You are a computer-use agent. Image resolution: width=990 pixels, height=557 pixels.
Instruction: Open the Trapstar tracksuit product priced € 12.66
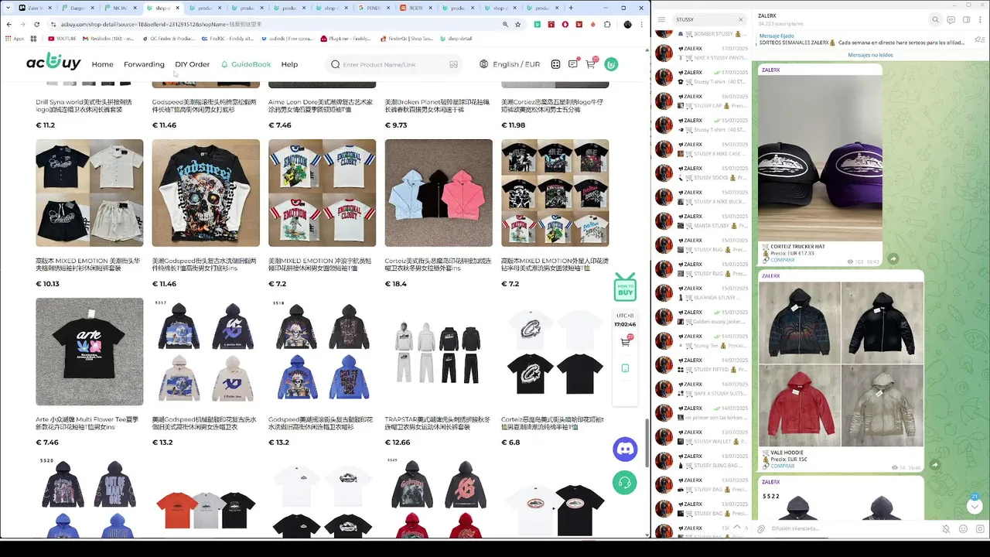tap(439, 352)
